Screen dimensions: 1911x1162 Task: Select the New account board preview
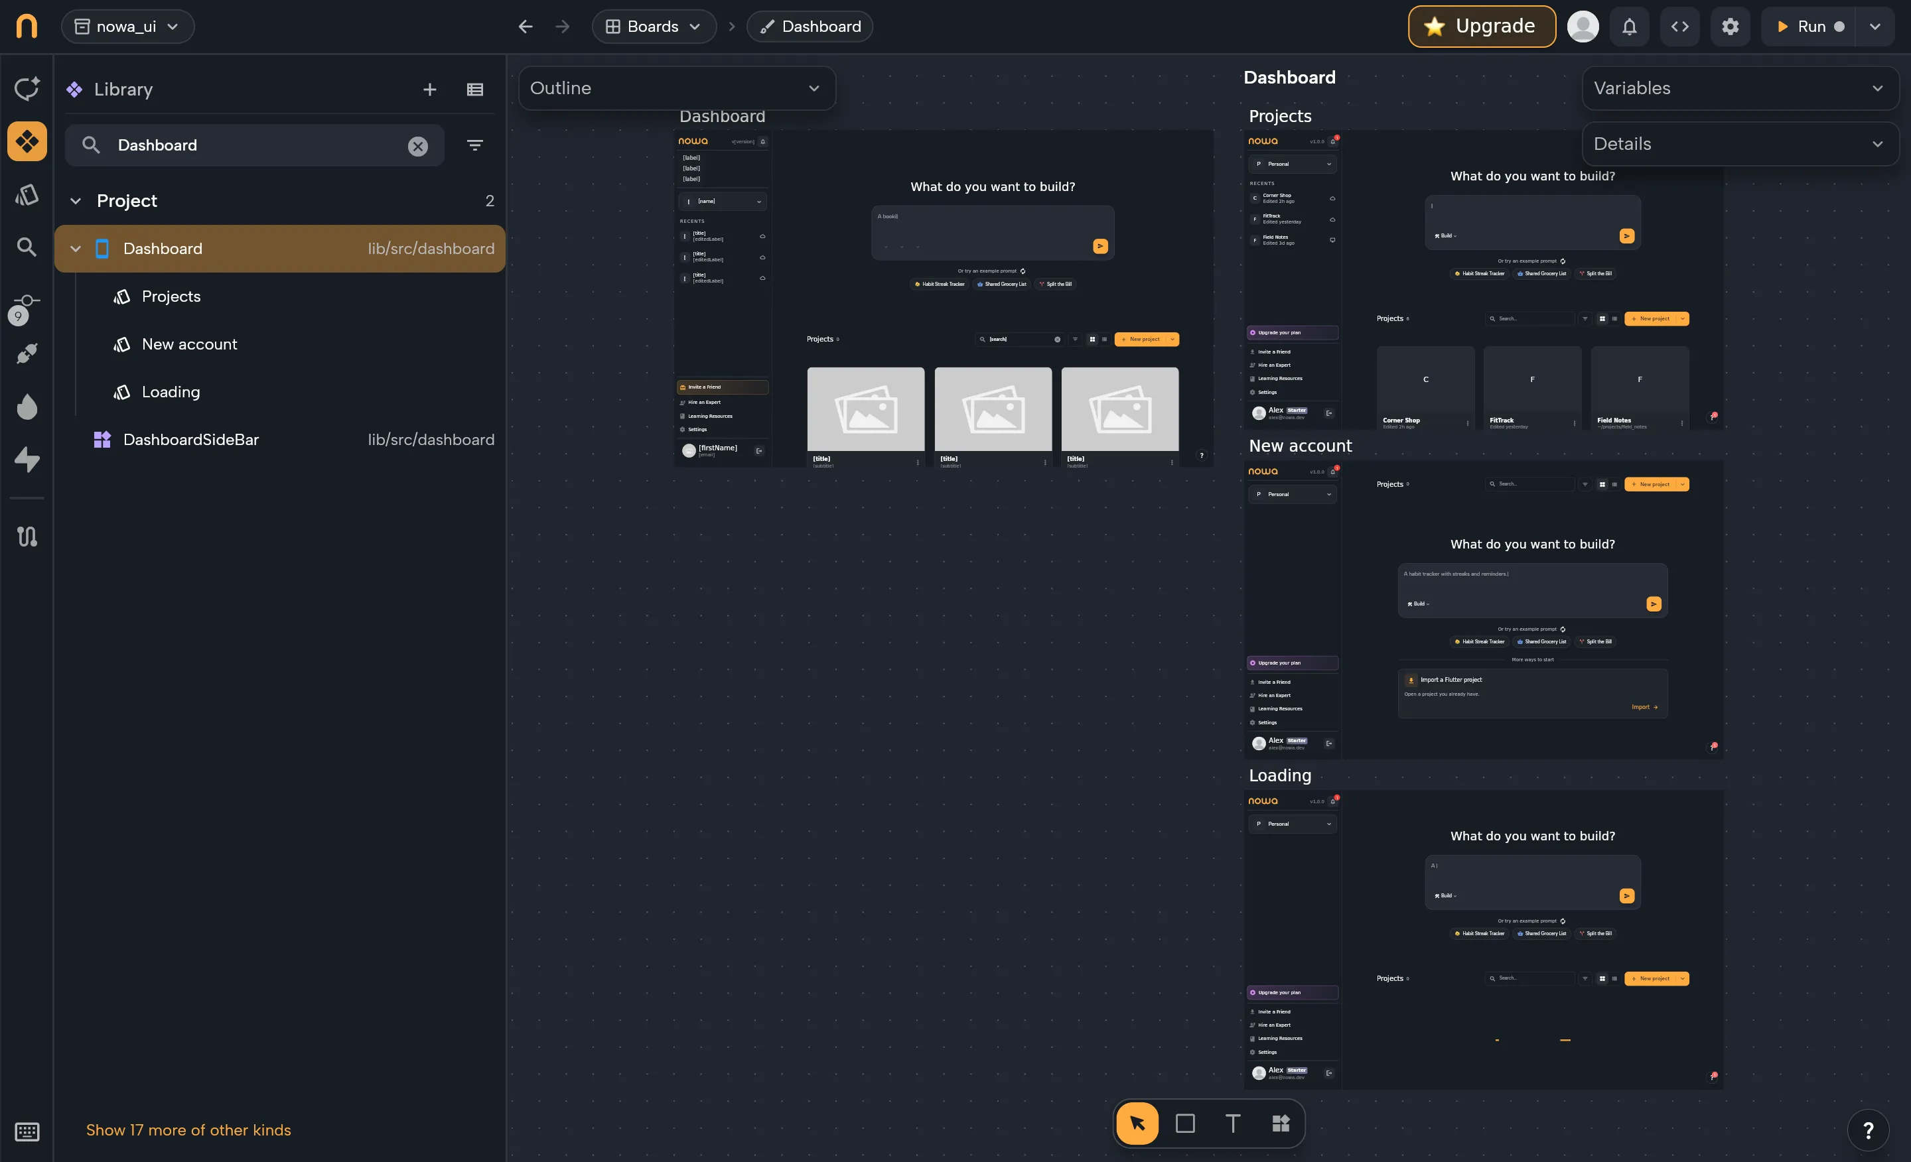(x=1484, y=610)
